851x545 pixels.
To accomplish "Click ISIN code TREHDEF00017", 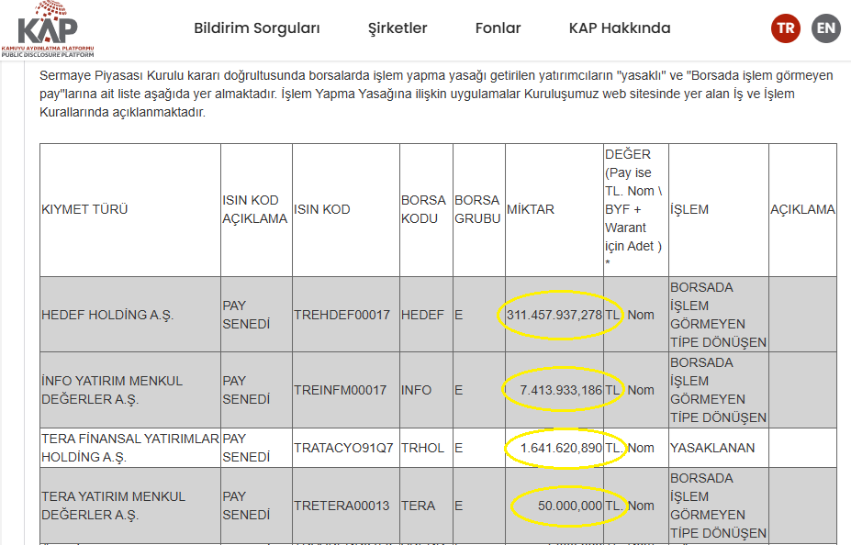I will (x=342, y=315).
